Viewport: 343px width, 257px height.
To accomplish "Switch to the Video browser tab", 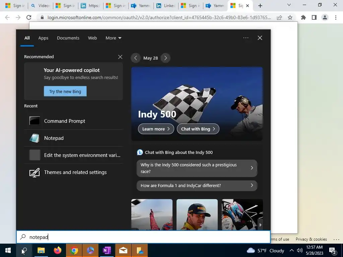I will point(41,6).
